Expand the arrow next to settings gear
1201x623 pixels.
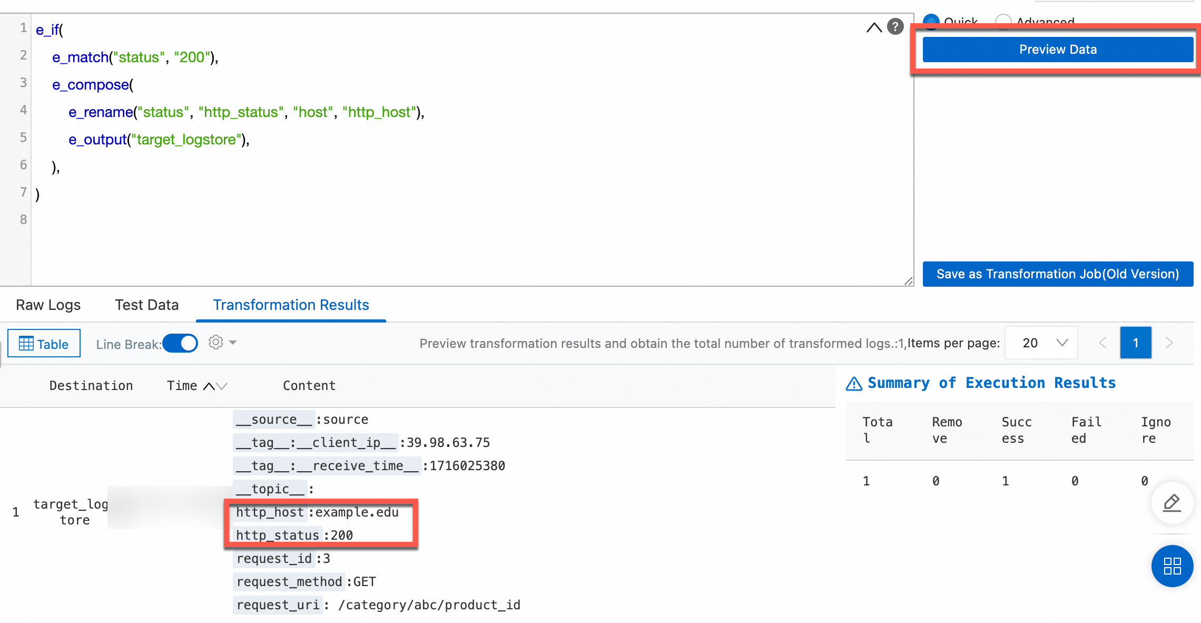[233, 343]
